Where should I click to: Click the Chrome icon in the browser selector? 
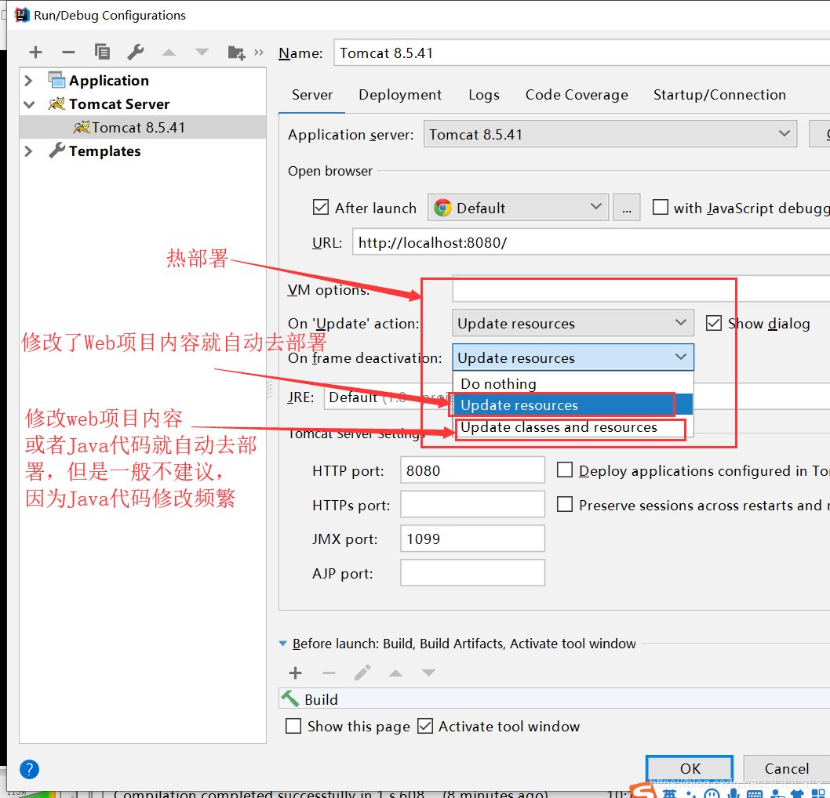click(442, 208)
